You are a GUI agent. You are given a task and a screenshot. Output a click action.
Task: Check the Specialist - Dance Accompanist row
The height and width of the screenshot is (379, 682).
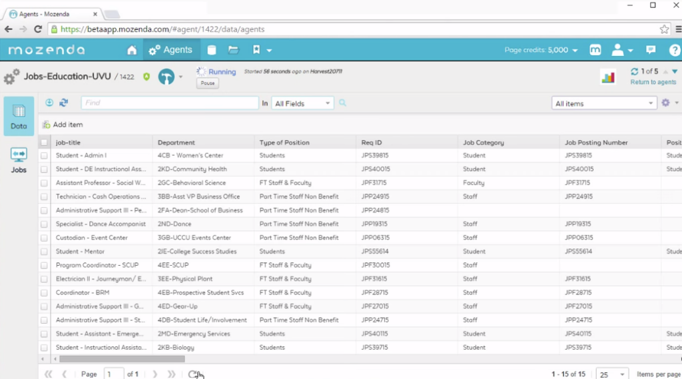pyautogui.click(x=44, y=224)
